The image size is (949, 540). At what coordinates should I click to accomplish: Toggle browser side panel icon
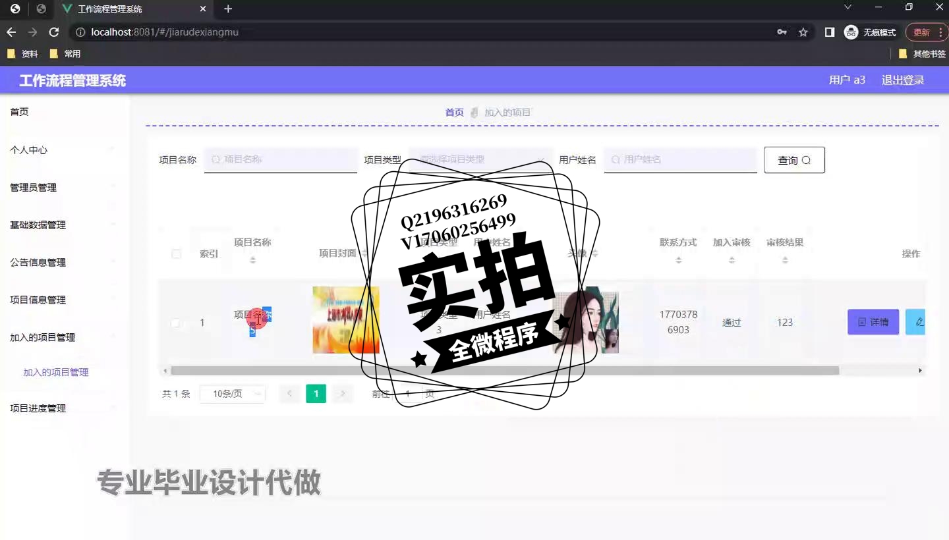(x=830, y=32)
